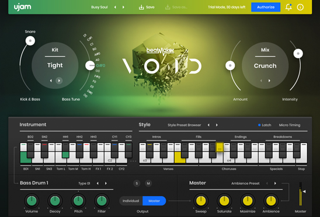
Task: Open the info icon in the header
Action: click(300, 7)
